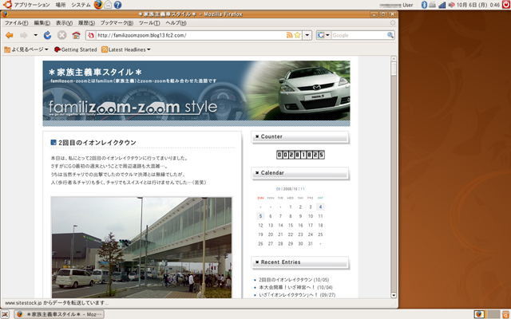The image size is (511, 319).
Task: Select calendar day 4
Action: (x=320, y=207)
